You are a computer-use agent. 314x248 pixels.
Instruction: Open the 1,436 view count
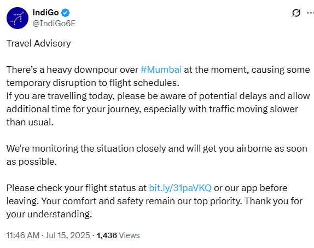click(107, 235)
